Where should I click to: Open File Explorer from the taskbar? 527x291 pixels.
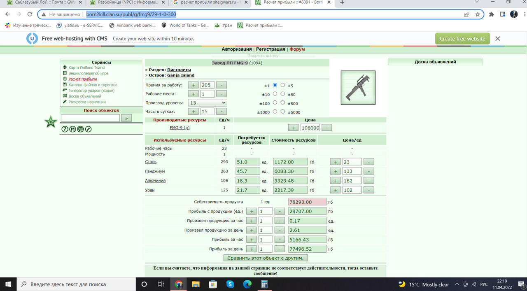click(x=196, y=284)
